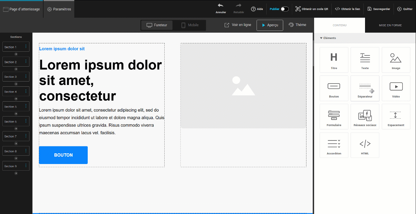Select the Titre element icon
Viewport: 416px width, 214px height.
(333, 58)
